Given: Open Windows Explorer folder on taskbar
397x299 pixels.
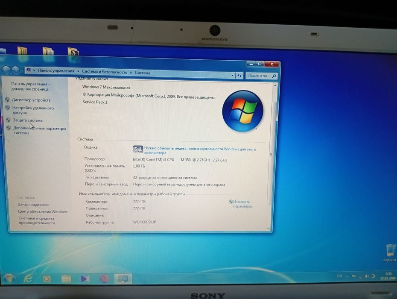Looking at the screenshot, I should click(66, 279).
